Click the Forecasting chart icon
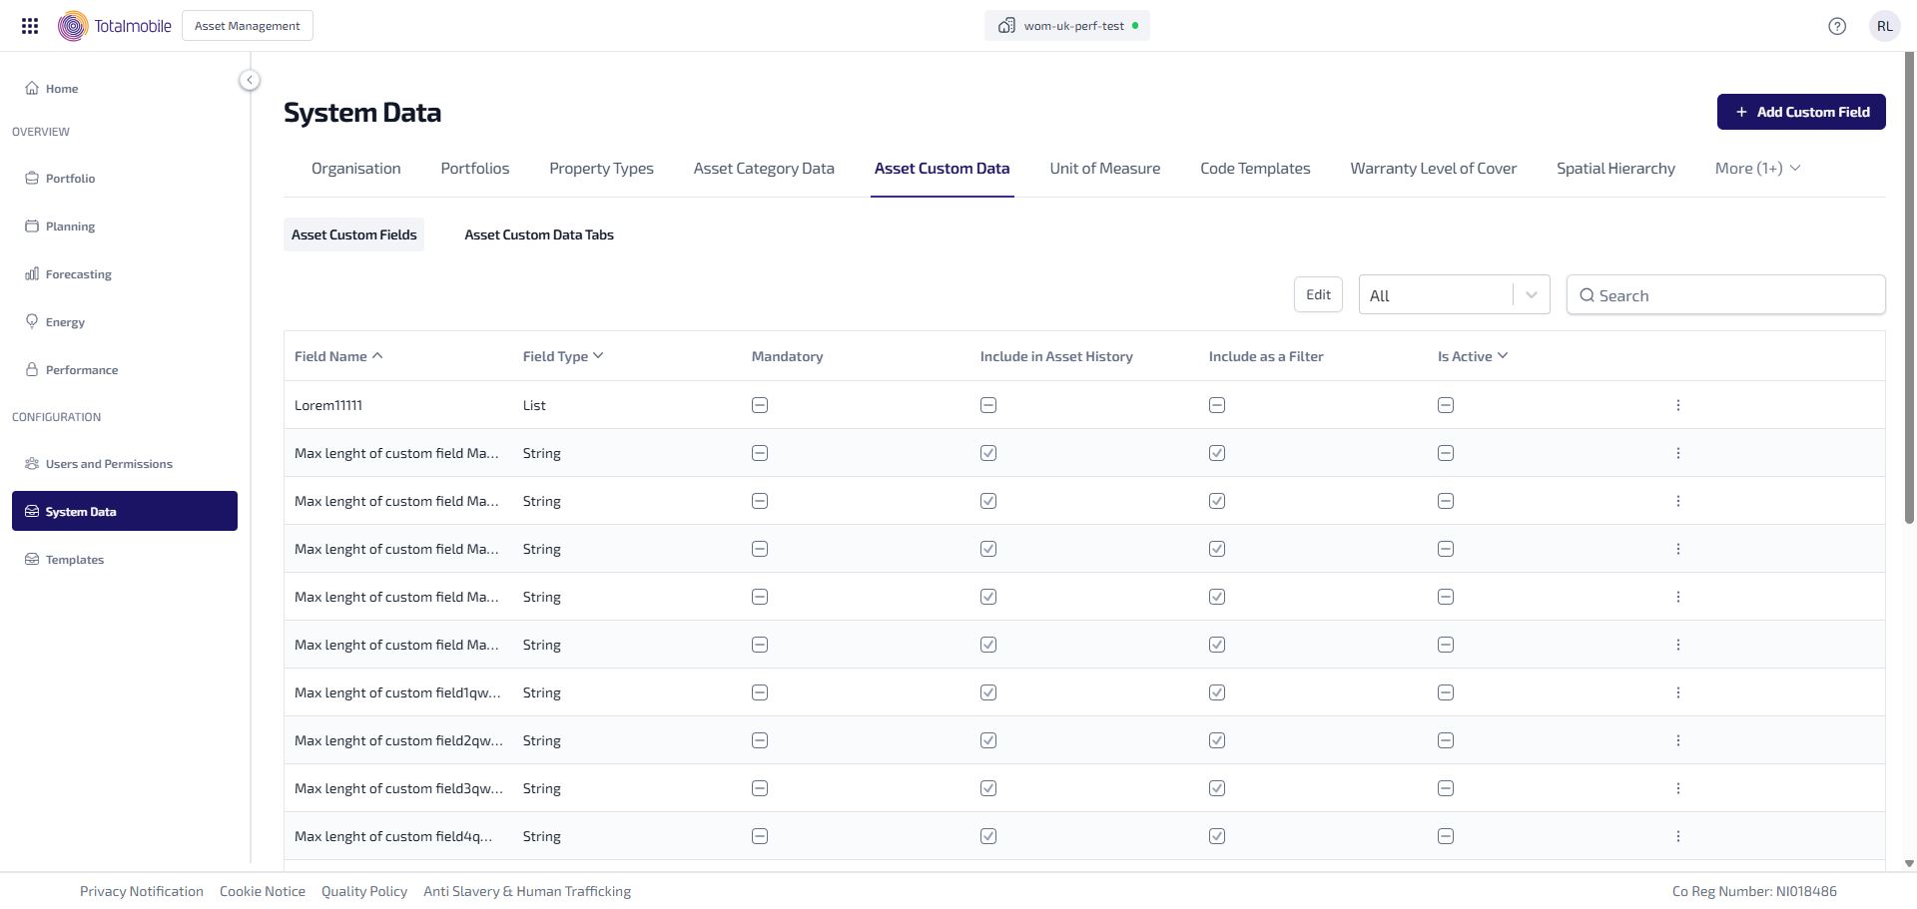The image size is (1917, 909). [x=32, y=273]
